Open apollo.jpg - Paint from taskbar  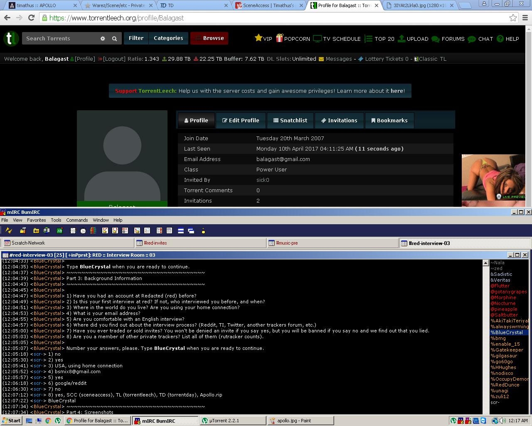300,421
